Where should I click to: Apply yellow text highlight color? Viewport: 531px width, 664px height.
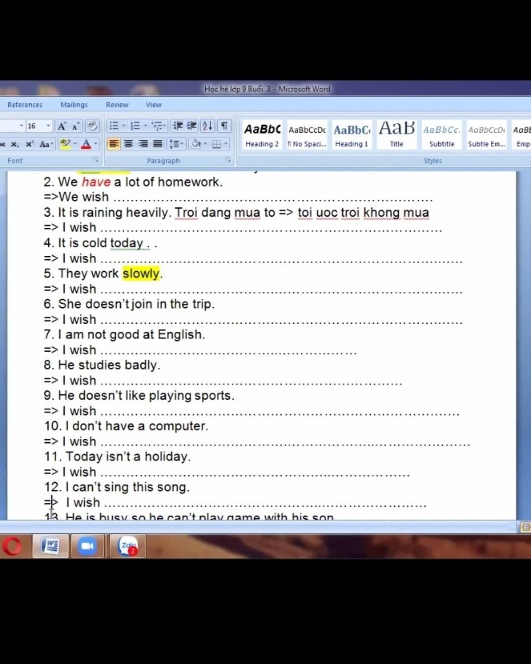click(x=65, y=144)
